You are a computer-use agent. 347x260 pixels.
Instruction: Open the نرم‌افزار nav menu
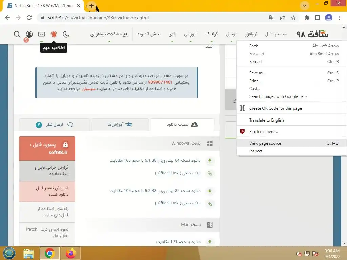click(x=251, y=34)
